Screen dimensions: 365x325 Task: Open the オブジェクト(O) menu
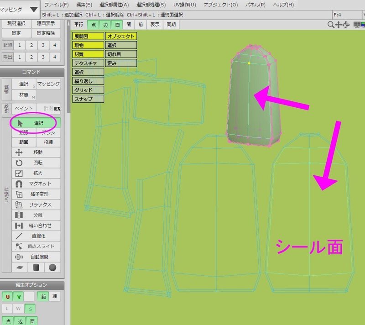pyautogui.click(x=221, y=5)
